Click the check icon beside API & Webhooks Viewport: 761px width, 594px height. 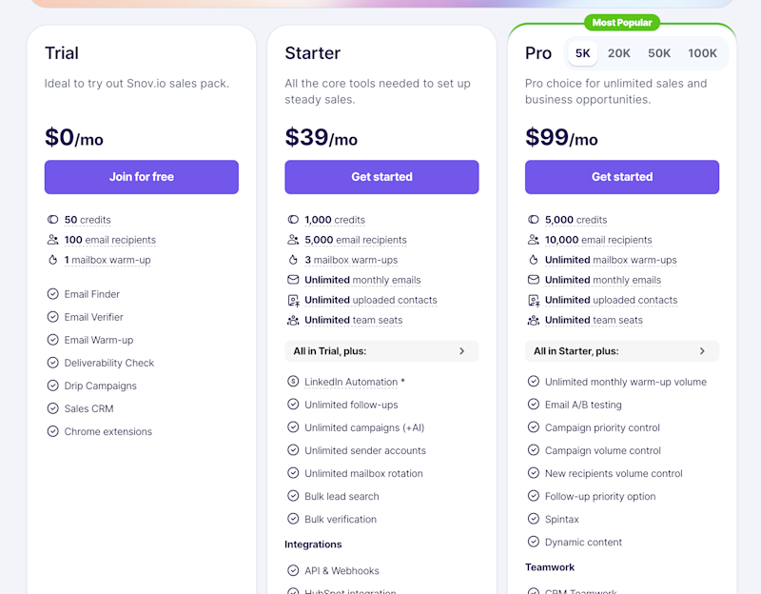tap(293, 570)
